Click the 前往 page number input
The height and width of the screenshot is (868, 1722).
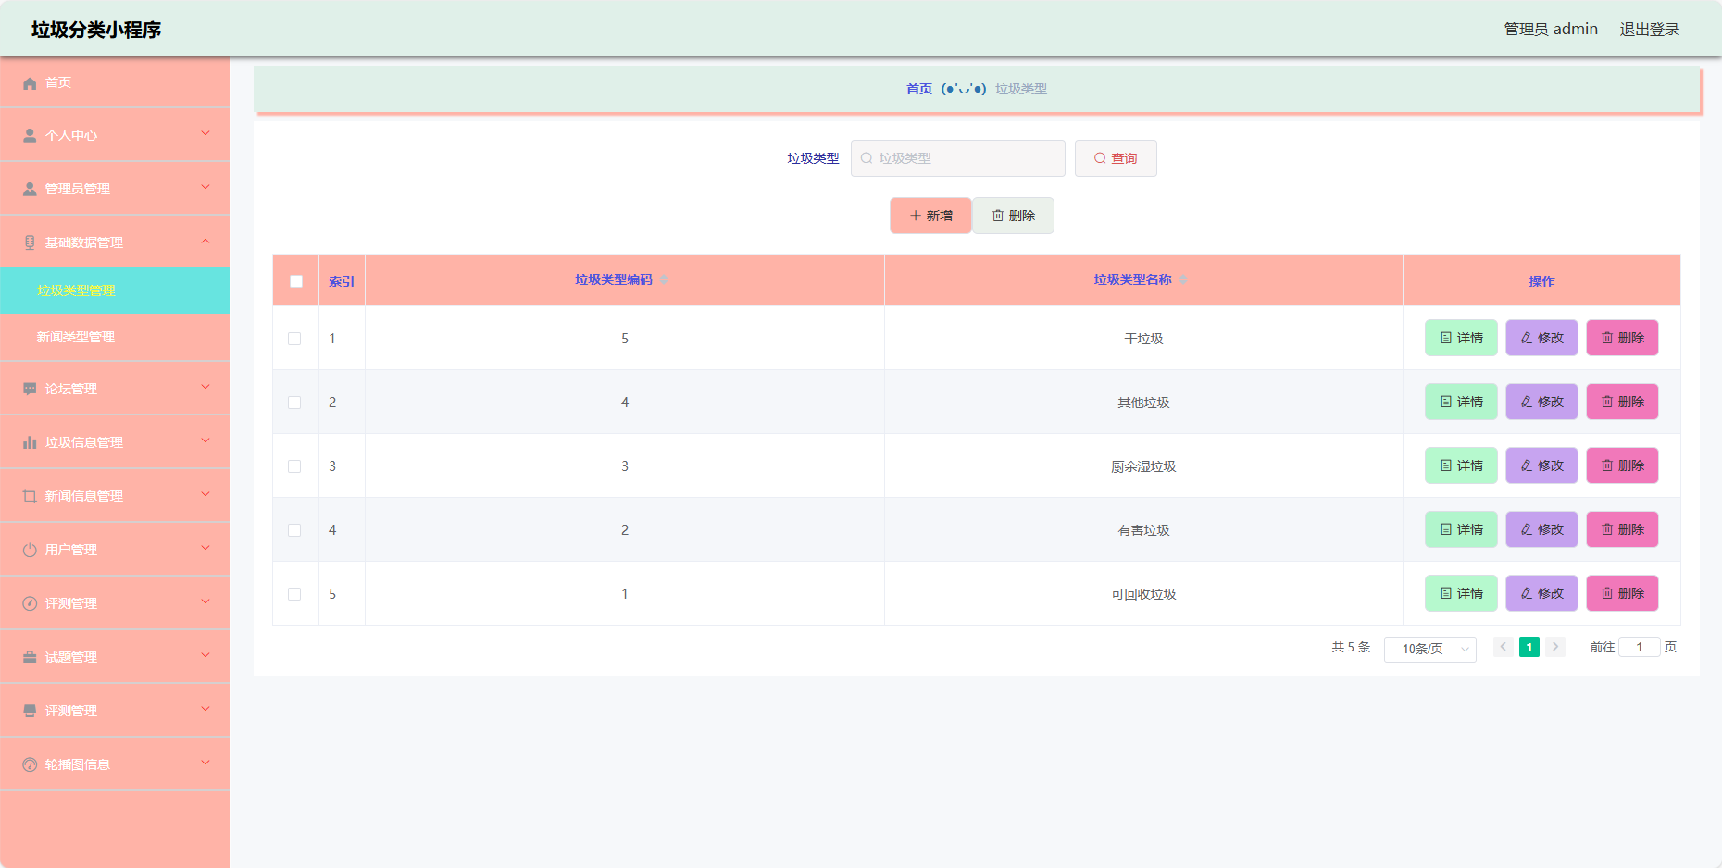(x=1639, y=647)
